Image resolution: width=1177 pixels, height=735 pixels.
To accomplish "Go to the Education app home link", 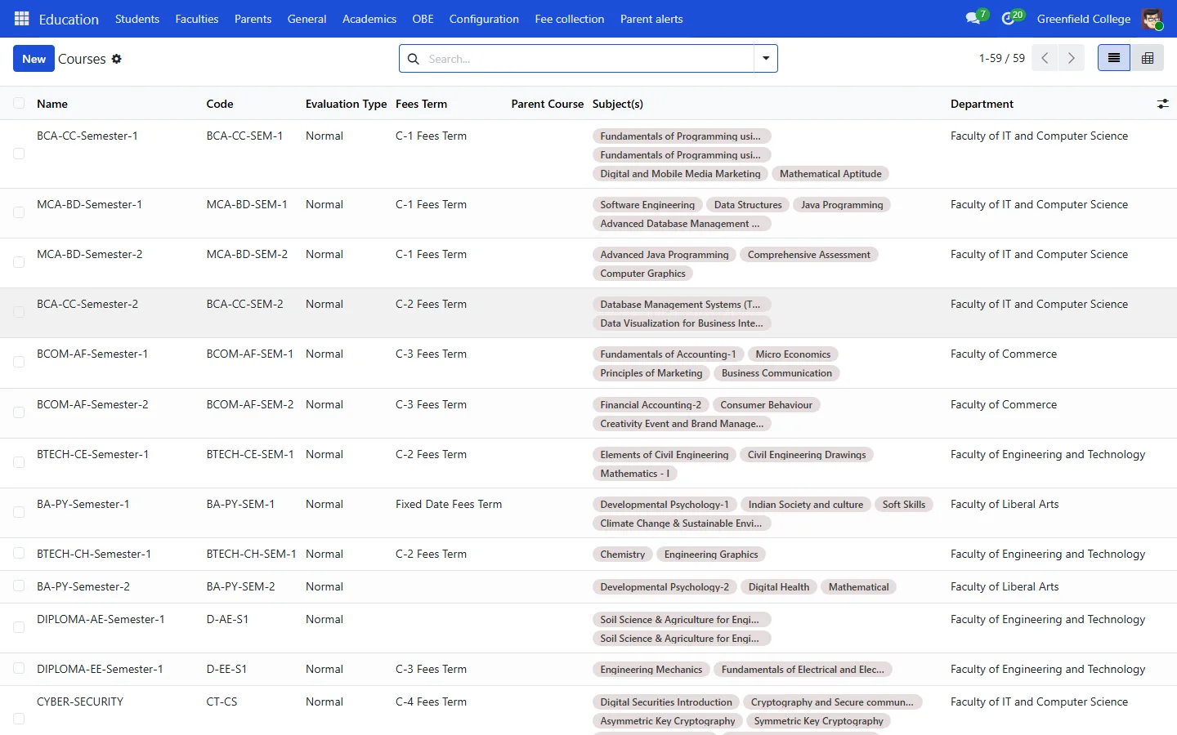I will pyautogui.click(x=69, y=19).
